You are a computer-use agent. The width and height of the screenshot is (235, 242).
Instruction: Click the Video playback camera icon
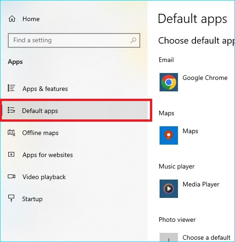point(11,176)
